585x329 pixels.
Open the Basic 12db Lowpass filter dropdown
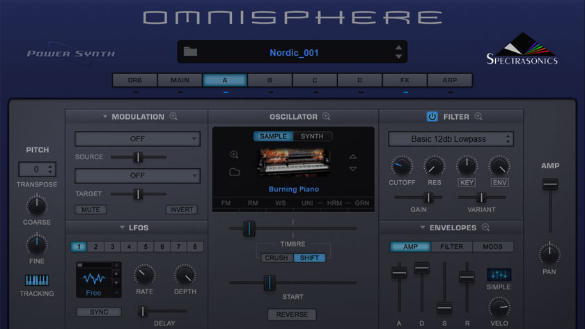point(451,139)
